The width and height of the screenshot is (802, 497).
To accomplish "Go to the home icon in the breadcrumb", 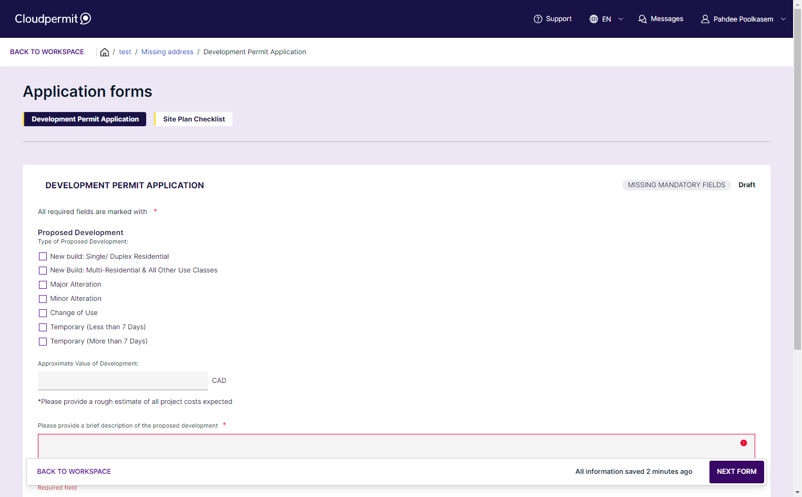I will 105,52.
